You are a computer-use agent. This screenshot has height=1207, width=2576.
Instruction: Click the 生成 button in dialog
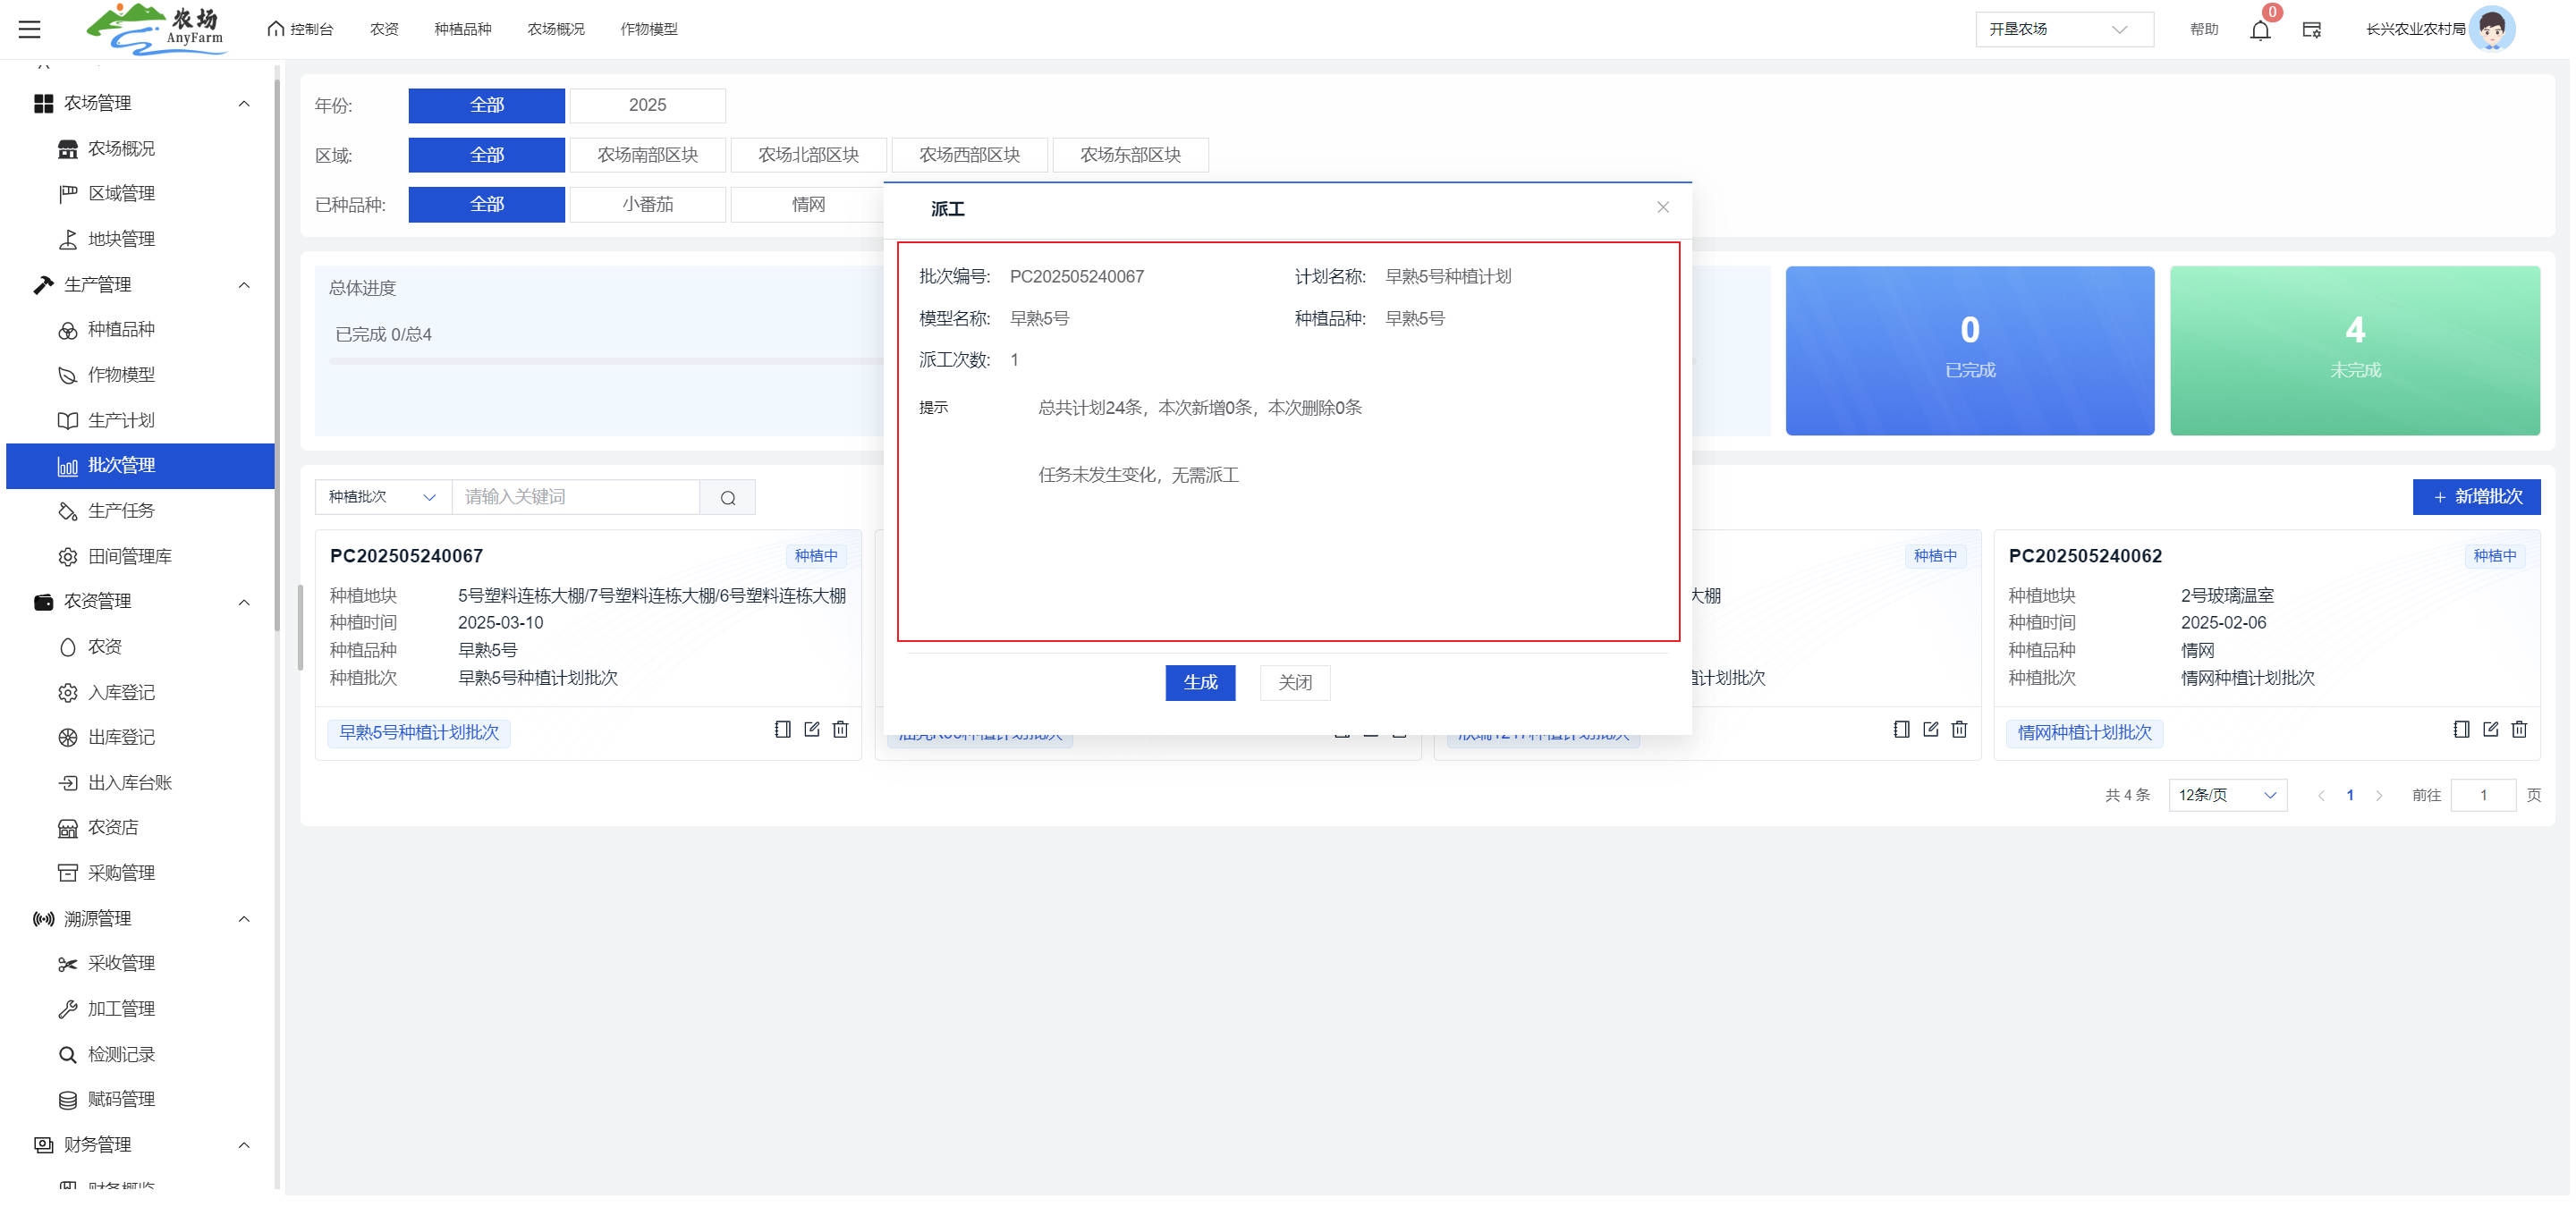pos(1200,682)
